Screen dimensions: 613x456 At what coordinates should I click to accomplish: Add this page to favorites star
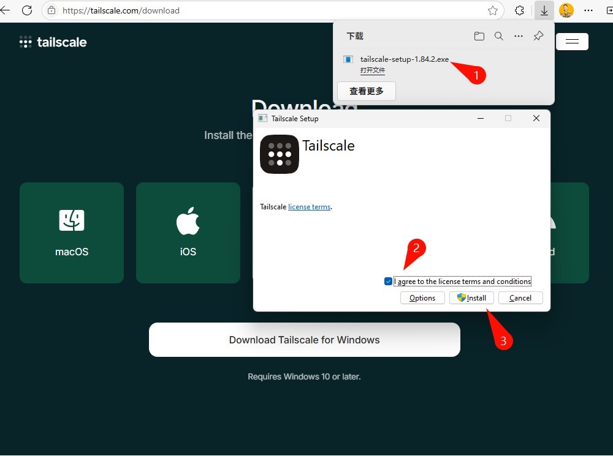pos(493,10)
